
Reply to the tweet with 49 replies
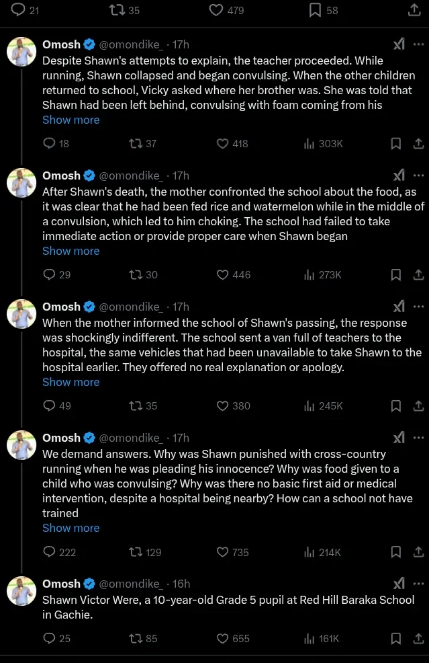point(49,405)
